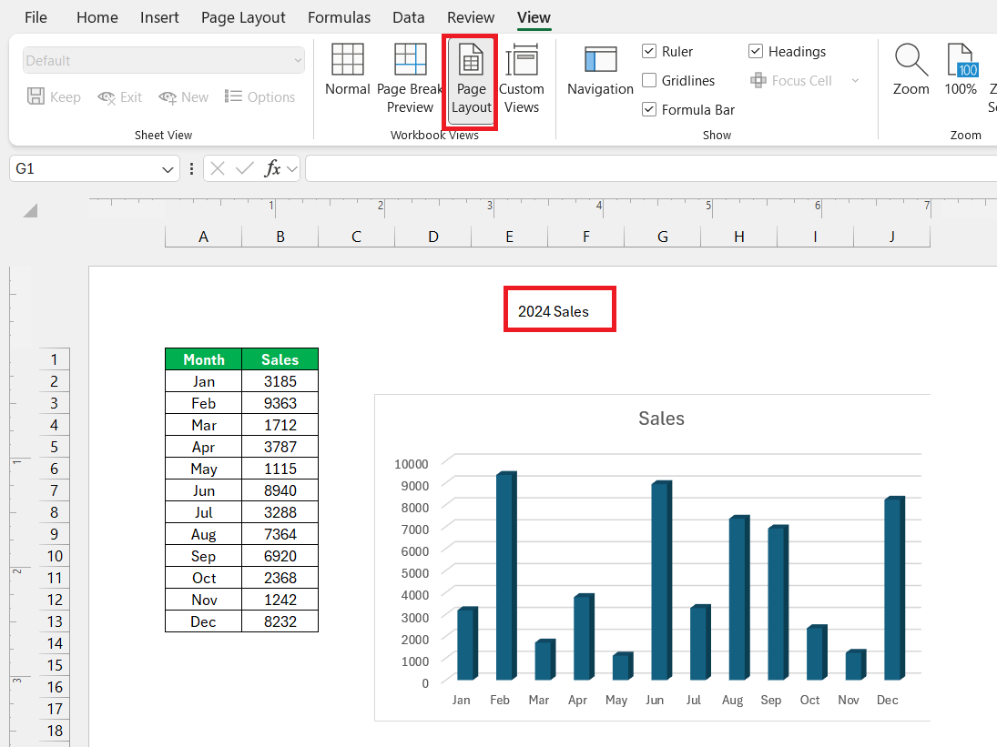Select the View tab
Viewport: 997px width, 747px height.
coord(534,17)
